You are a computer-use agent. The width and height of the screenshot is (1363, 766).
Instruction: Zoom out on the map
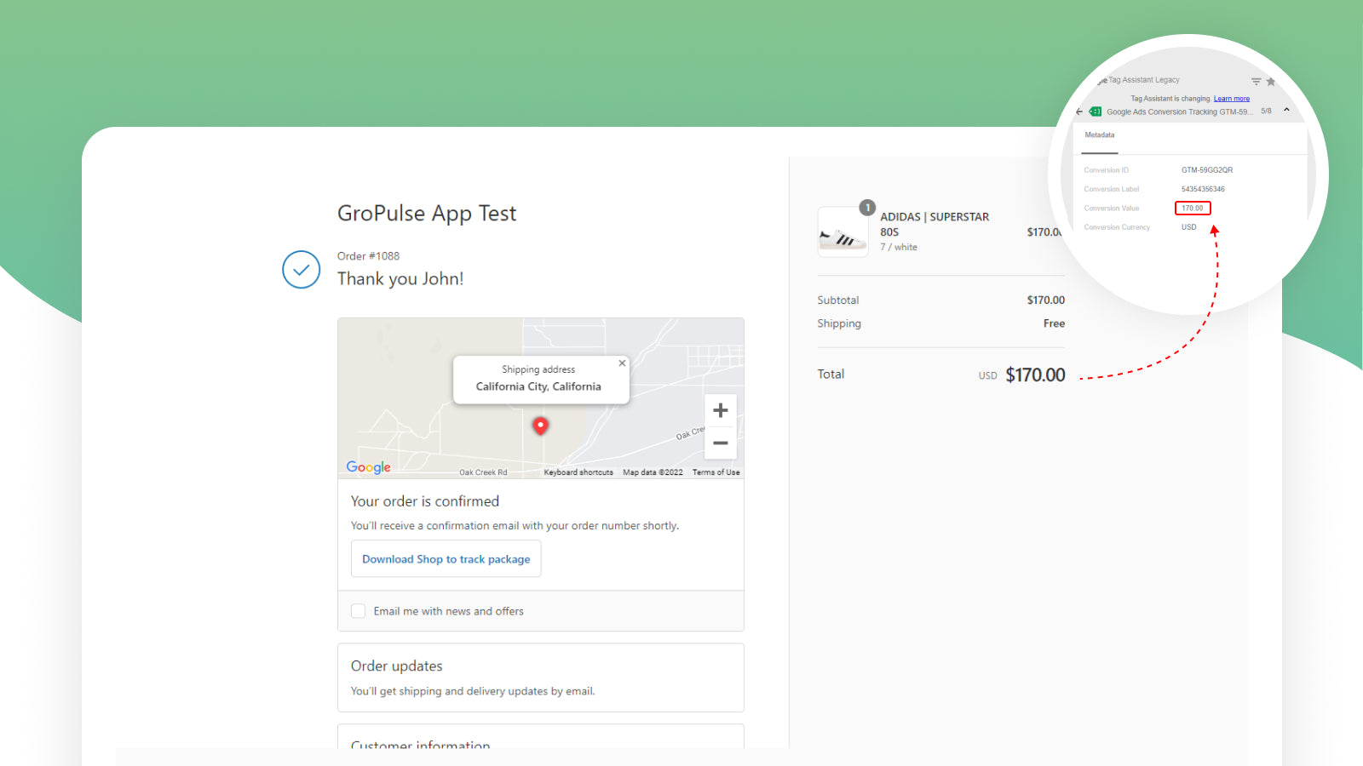point(720,443)
